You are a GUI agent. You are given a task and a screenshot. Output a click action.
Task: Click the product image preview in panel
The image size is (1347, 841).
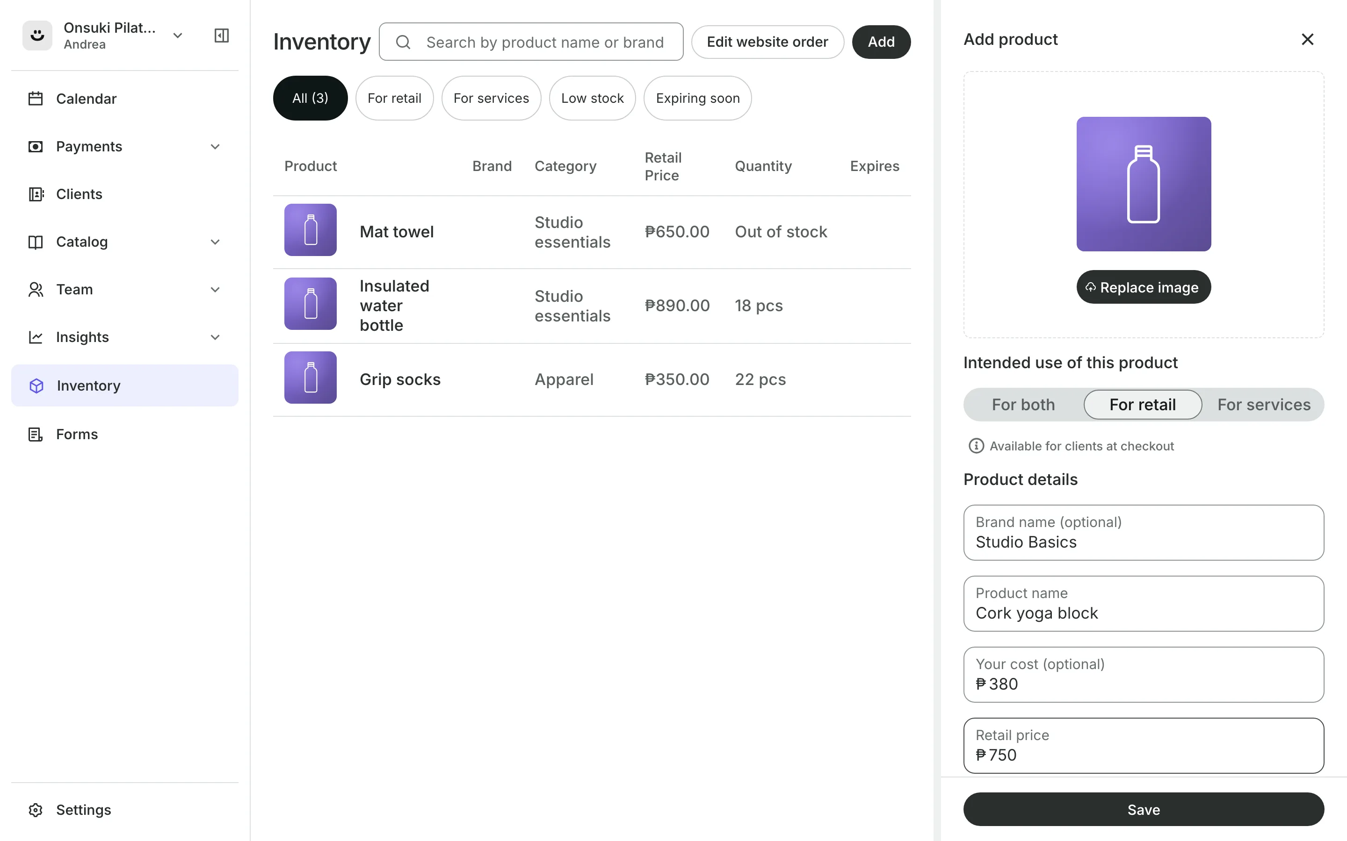point(1143,184)
